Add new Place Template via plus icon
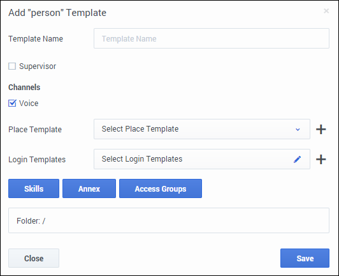339x276 pixels. click(321, 130)
